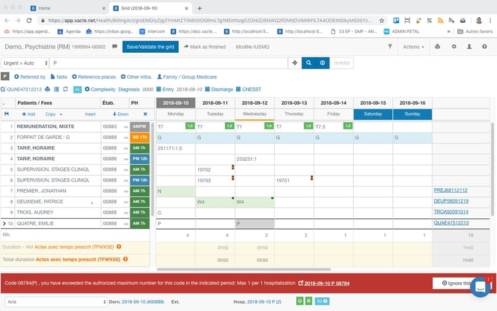The image size is (497, 311).
Task: Select the 2018-09-10 Monday column header
Action: click(175, 103)
